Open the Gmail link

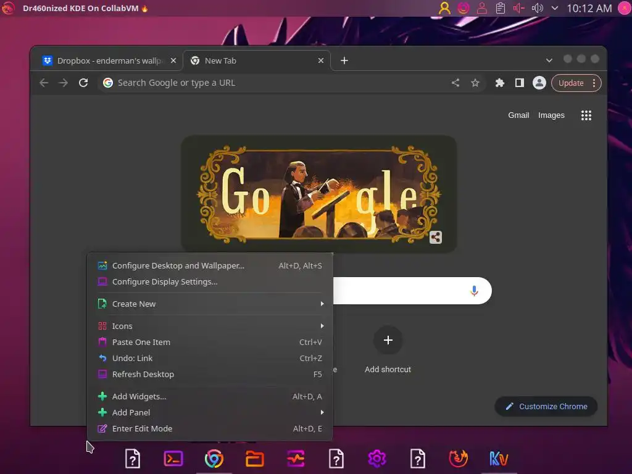518,115
